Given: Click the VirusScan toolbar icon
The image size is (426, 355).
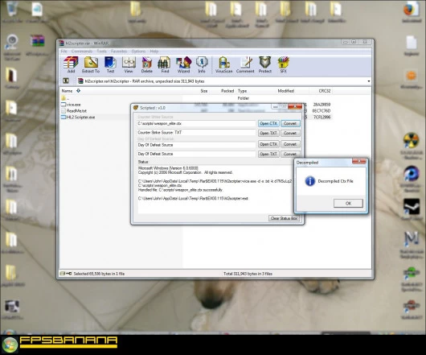Looking at the screenshot, I should tap(224, 64).
